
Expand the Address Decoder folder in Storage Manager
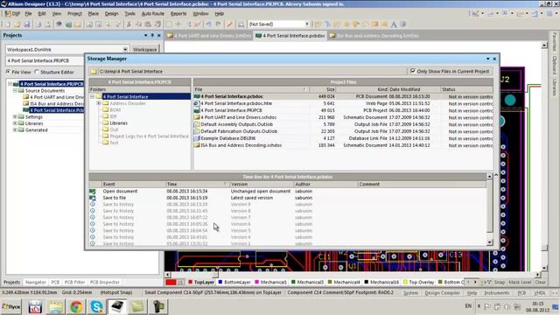pos(99,103)
